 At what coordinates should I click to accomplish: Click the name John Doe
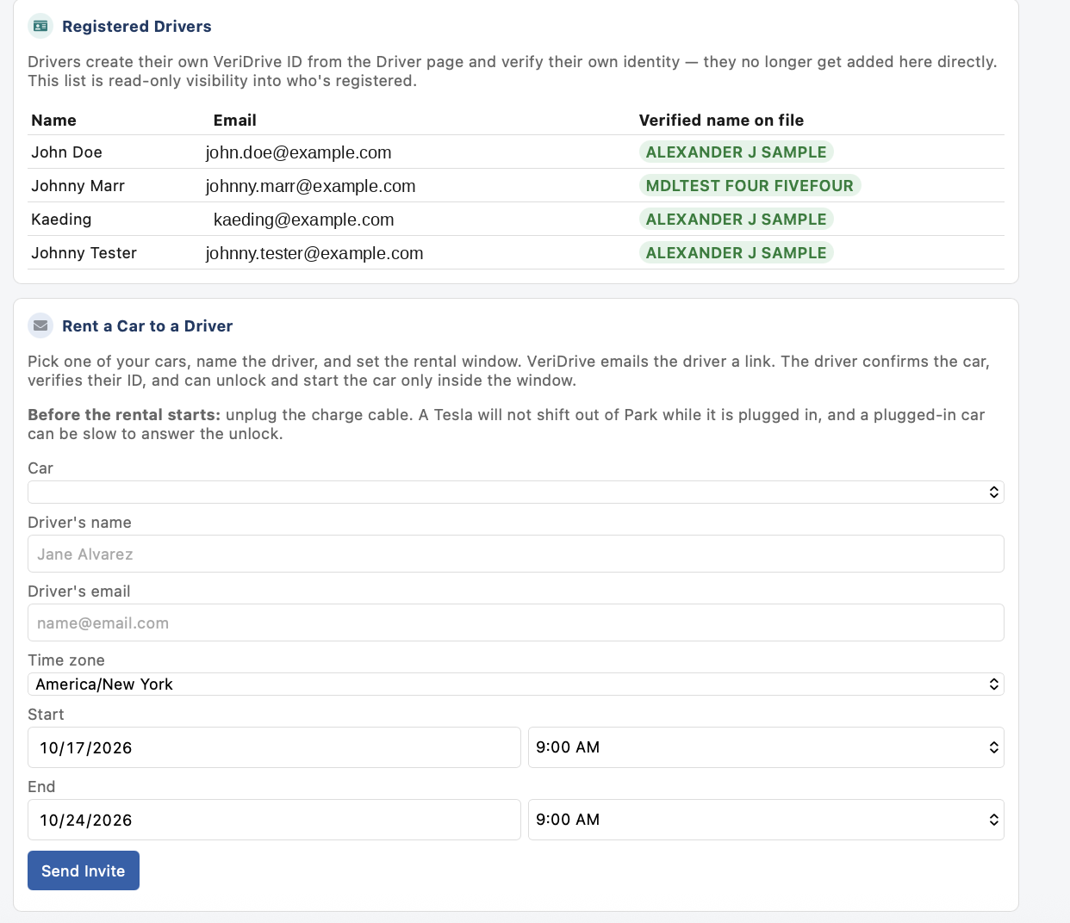pyautogui.click(x=67, y=152)
